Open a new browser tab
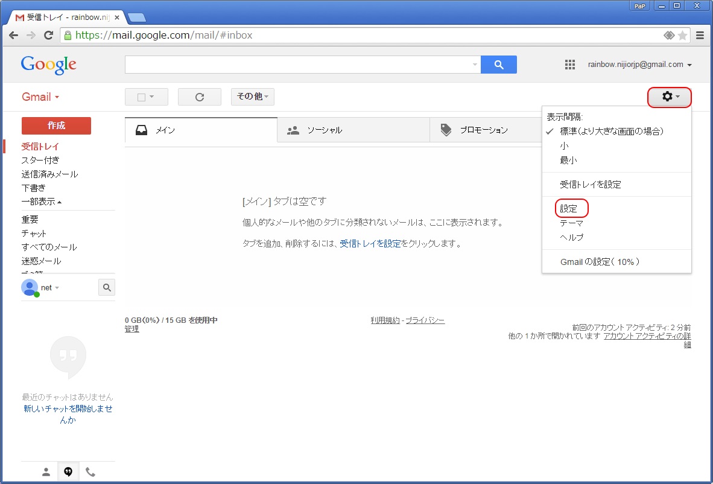This screenshot has width=713, height=484. point(137,18)
